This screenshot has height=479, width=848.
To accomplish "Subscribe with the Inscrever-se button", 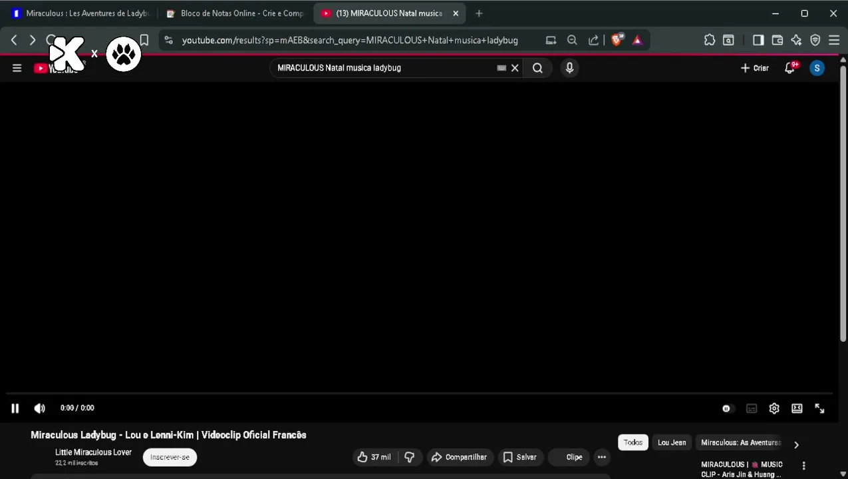I will point(170,457).
